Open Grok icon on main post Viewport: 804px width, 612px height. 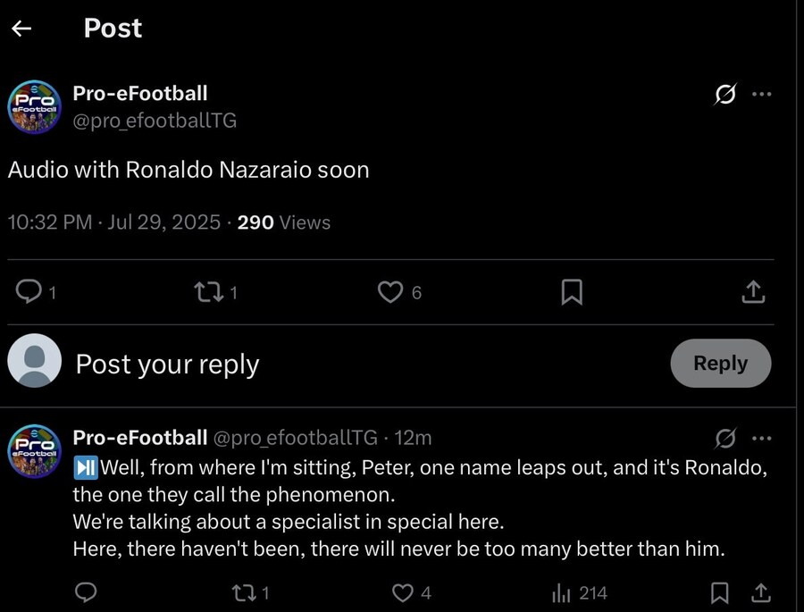[x=725, y=94]
